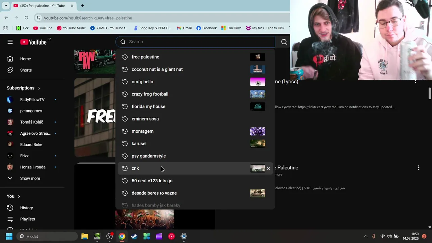Show hidden tray icons chevron
The width and height of the screenshot is (432, 243).
[366, 237]
